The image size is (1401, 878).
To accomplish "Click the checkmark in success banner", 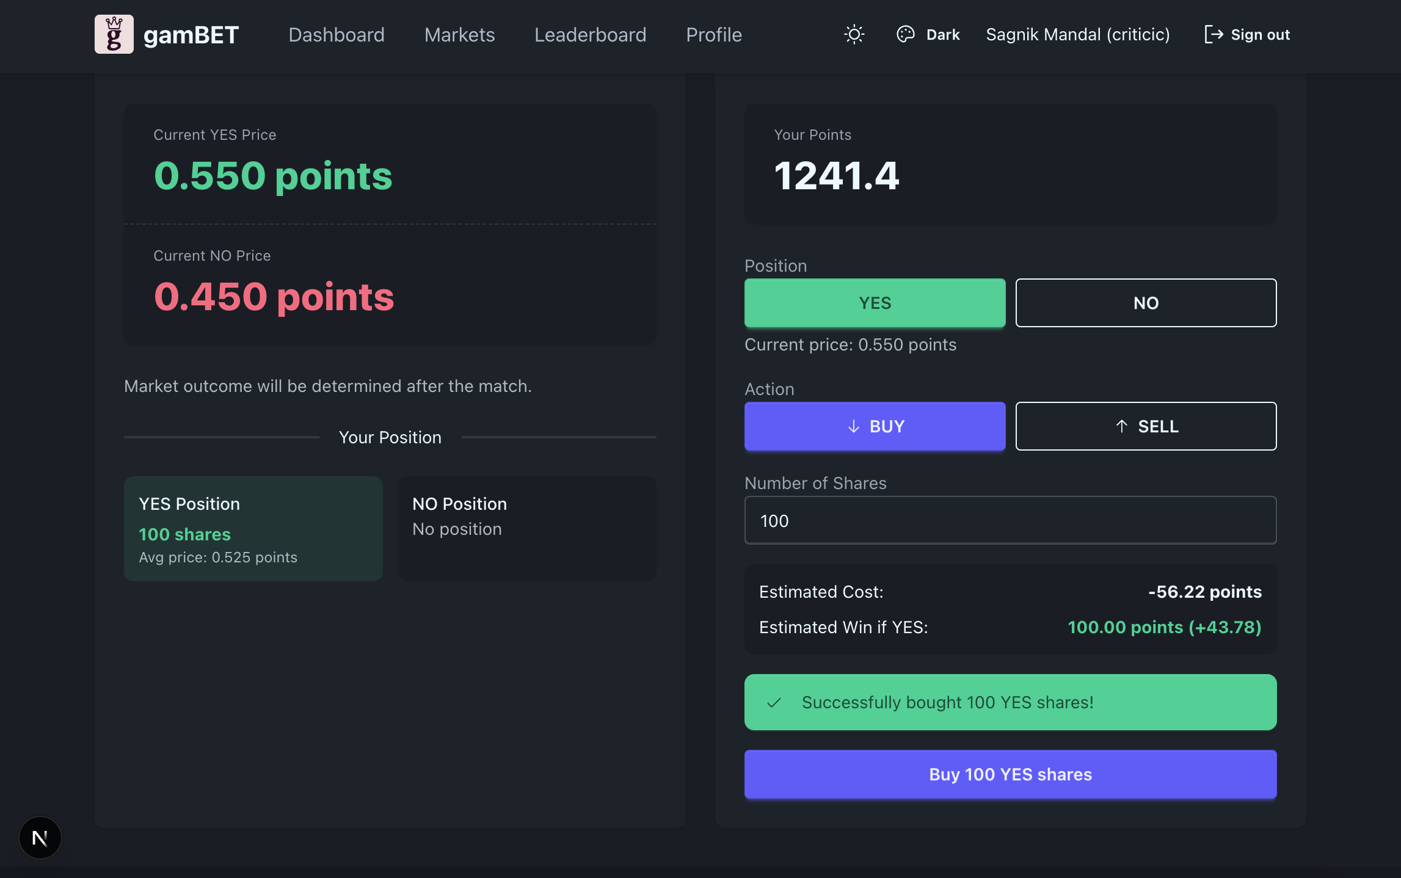I will coord(774,702).
